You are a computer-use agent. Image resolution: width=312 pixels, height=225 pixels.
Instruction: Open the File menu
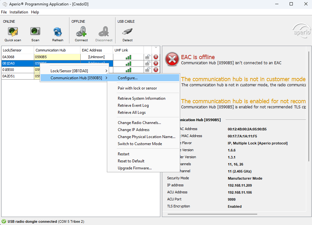point(4,12)
